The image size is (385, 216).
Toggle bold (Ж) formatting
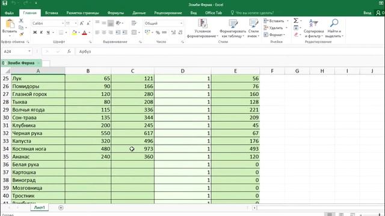point(35,32)
